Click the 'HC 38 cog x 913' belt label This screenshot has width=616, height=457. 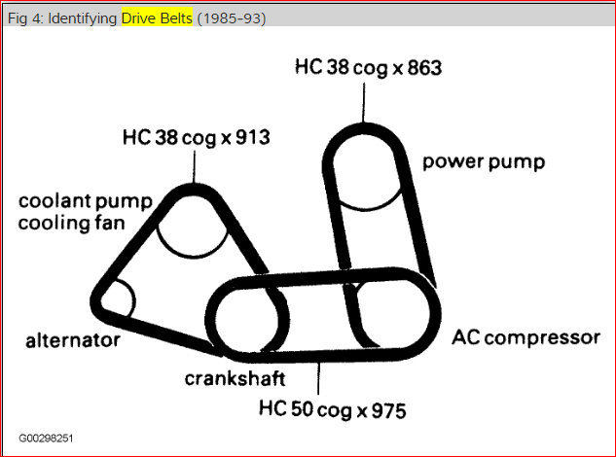pos(196,138)
